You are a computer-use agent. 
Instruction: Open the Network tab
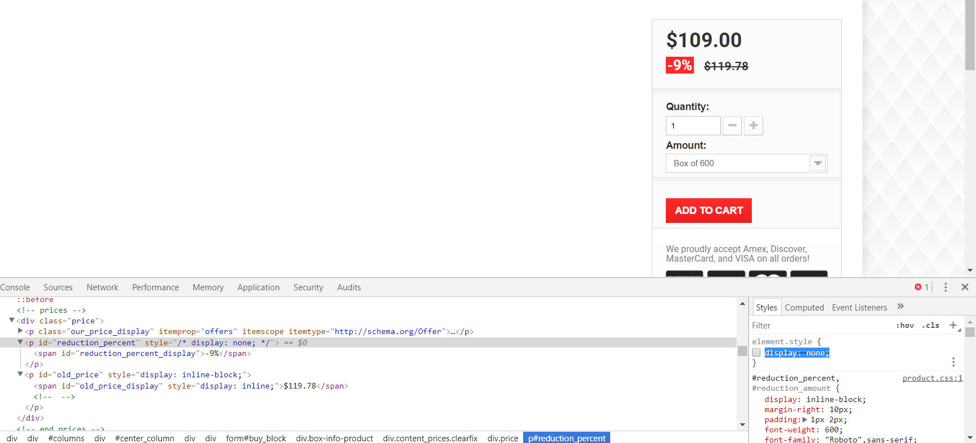pyautogui.click(x=102, y=287)
